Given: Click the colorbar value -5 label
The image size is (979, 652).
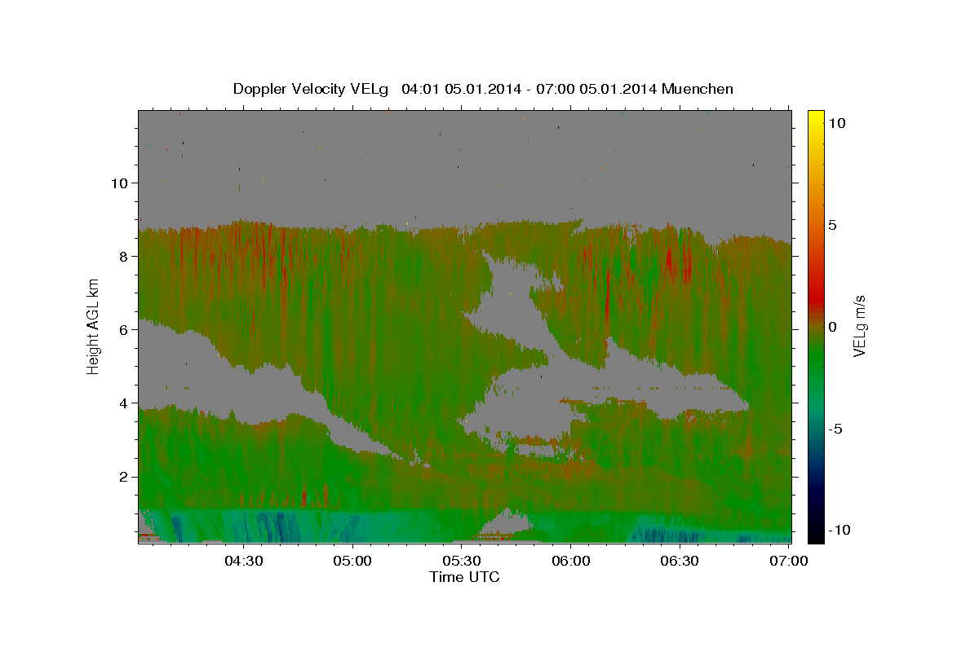Looking at the screenshot, I should point(835,429).
